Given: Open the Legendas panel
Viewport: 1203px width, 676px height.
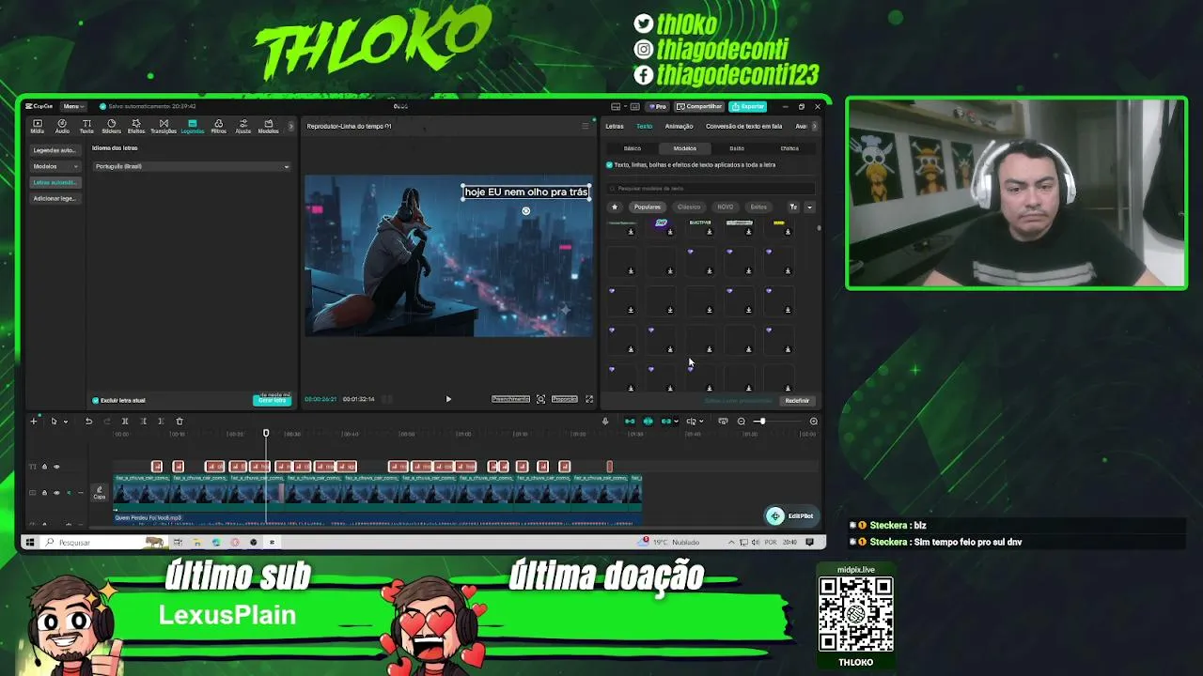Looking at the screenshot, I should click(x=192, y=126).
